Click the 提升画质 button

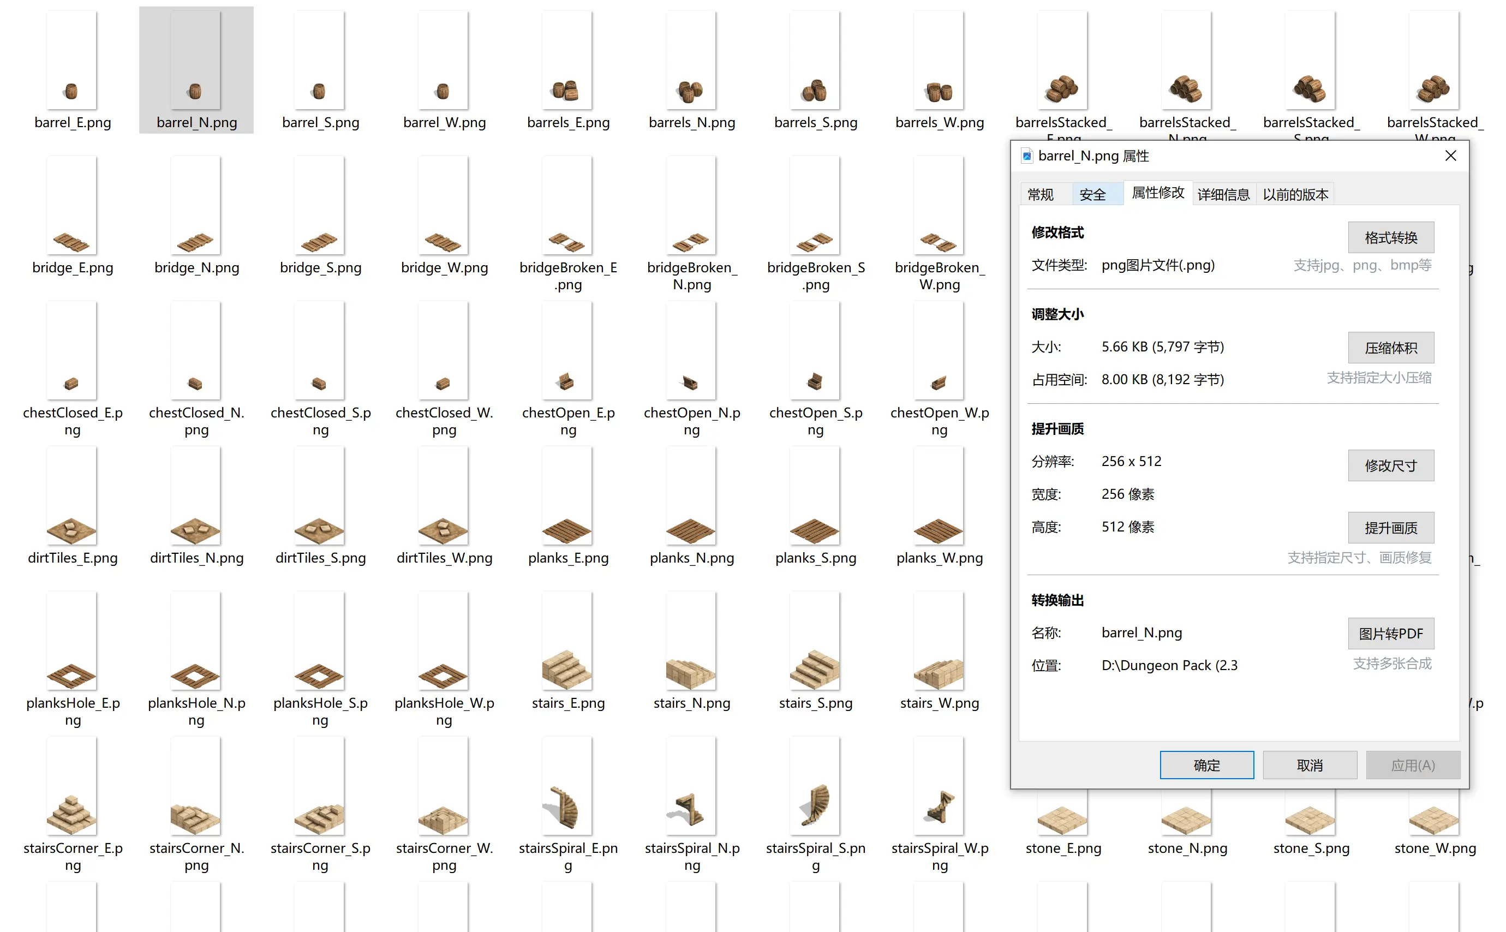point(1391,527)
